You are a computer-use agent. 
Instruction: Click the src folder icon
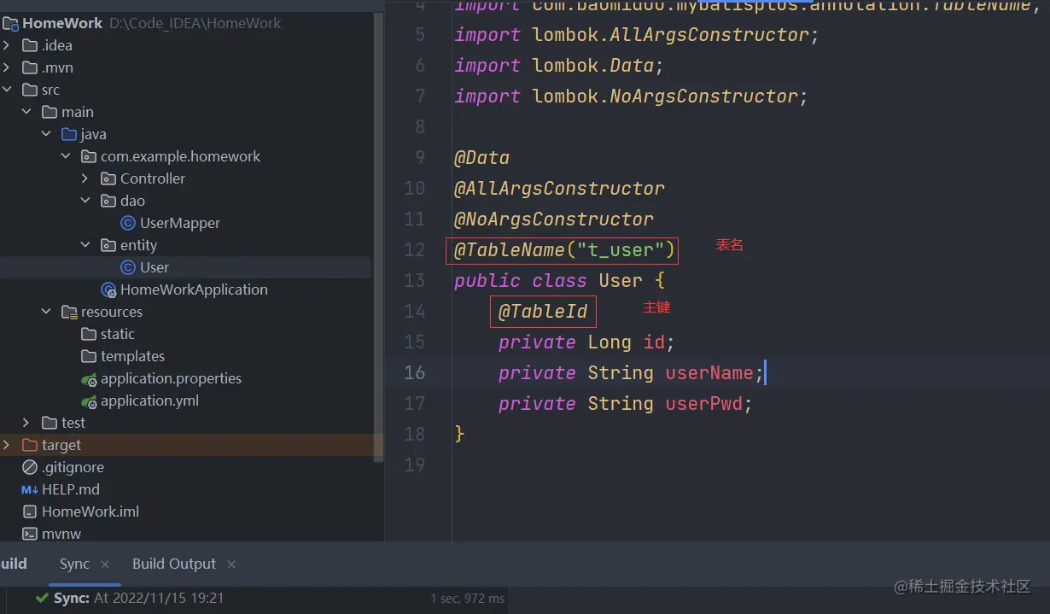(x=30, y=90)
